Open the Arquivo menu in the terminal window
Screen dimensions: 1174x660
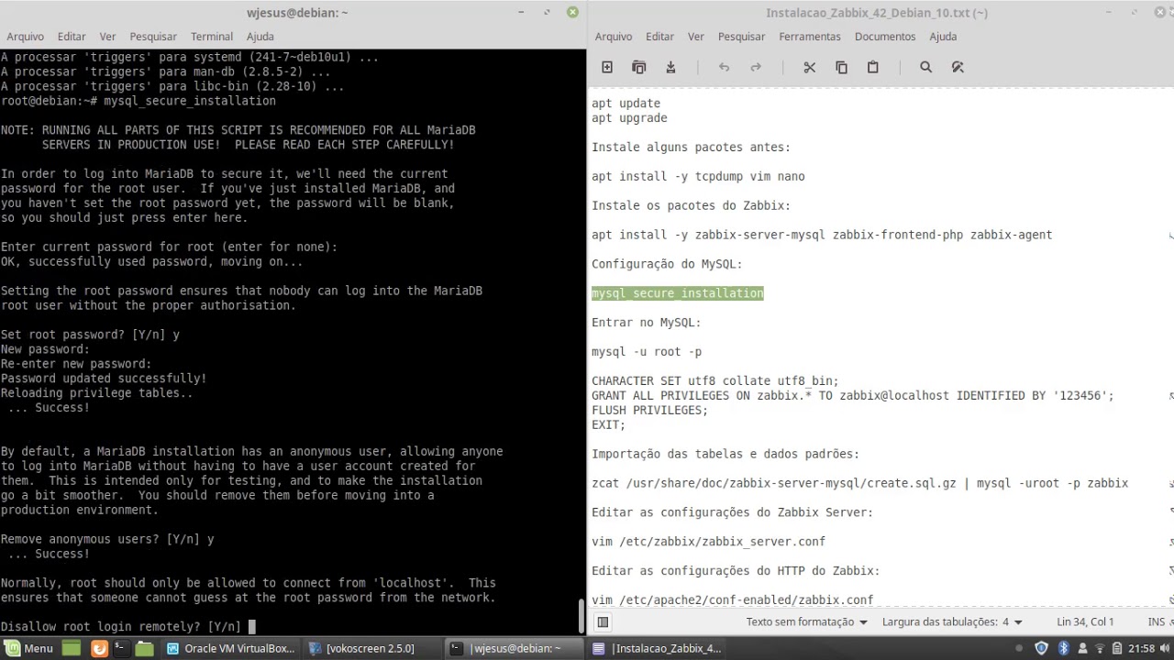pyautogui.click(x=25, y=37)
